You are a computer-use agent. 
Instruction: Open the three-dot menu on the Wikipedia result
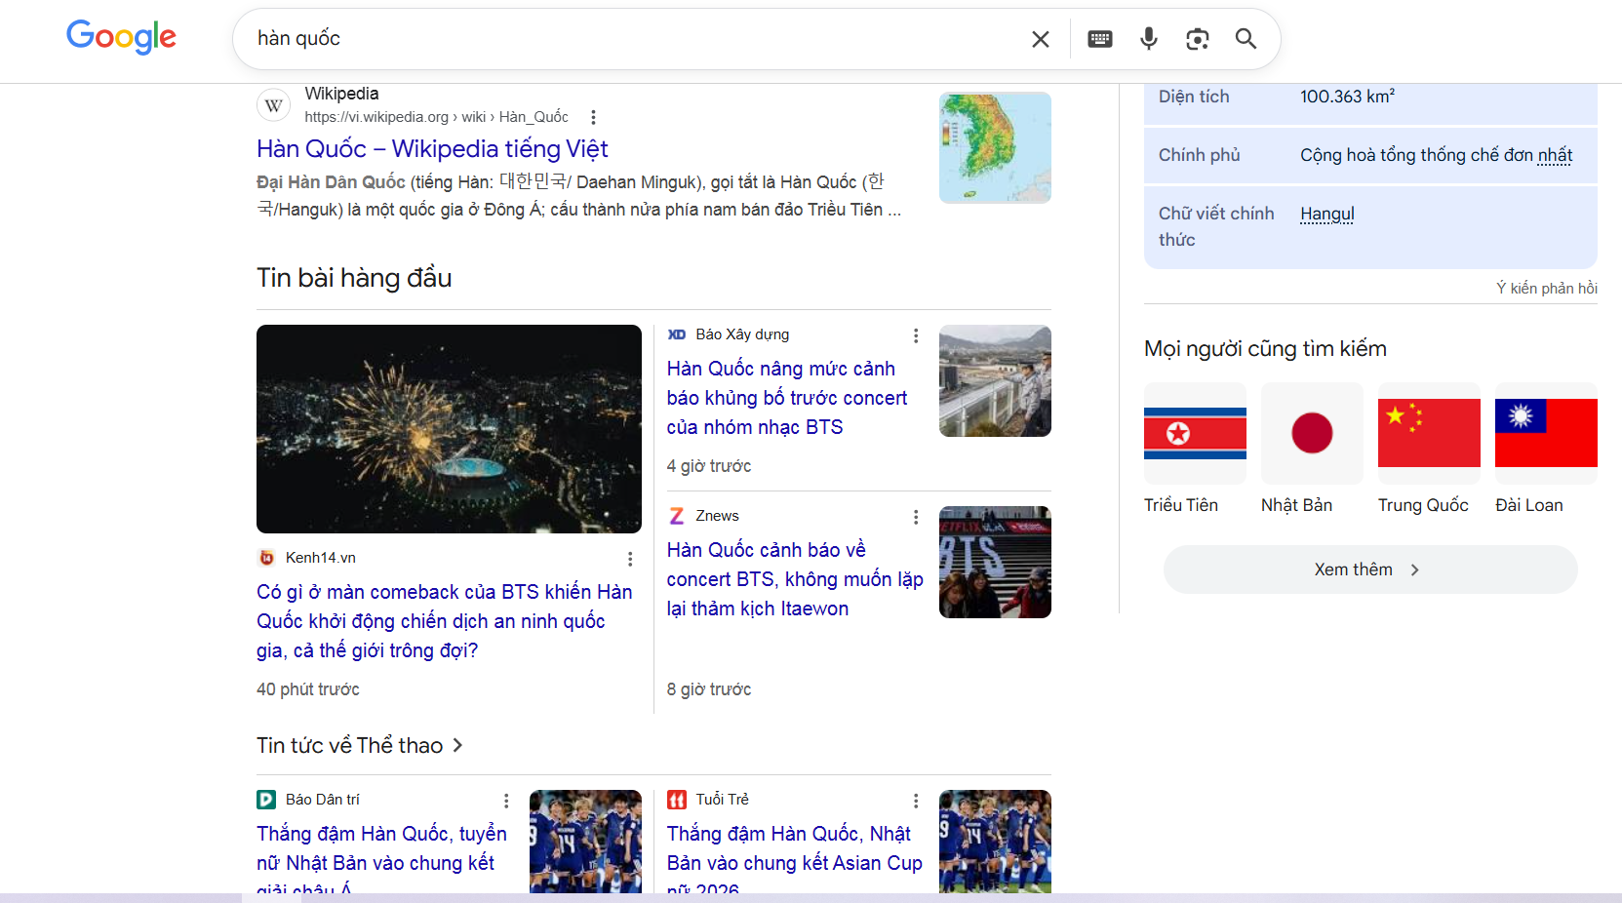point(593,116)
